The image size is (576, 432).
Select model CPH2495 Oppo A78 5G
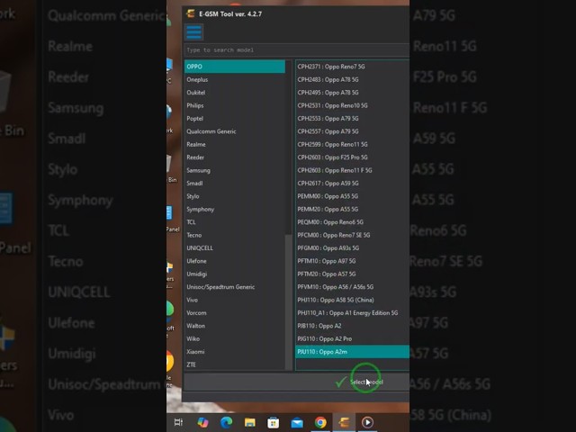pyautogui.click(x=352, y=93)
